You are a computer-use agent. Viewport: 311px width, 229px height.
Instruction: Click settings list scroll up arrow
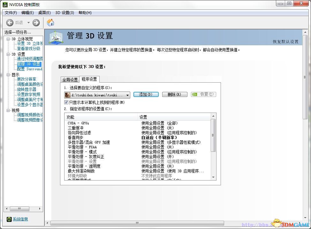(213, 116)
